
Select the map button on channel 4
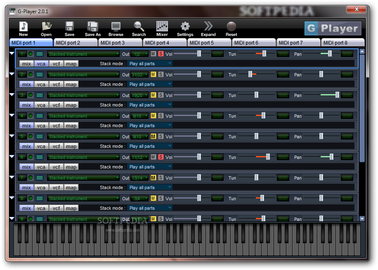tap(71, 126)
